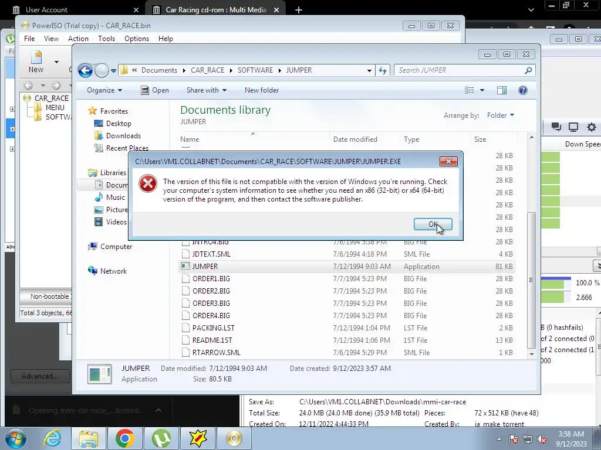Select Music library
The width and height of the screenshot is (601, 450).
click(x=116, y=197)
